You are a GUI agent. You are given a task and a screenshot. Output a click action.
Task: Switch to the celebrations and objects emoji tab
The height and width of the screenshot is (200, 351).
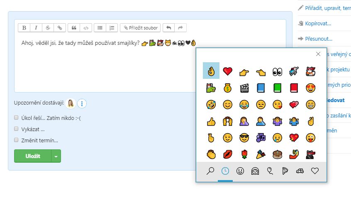pos(270,171)
